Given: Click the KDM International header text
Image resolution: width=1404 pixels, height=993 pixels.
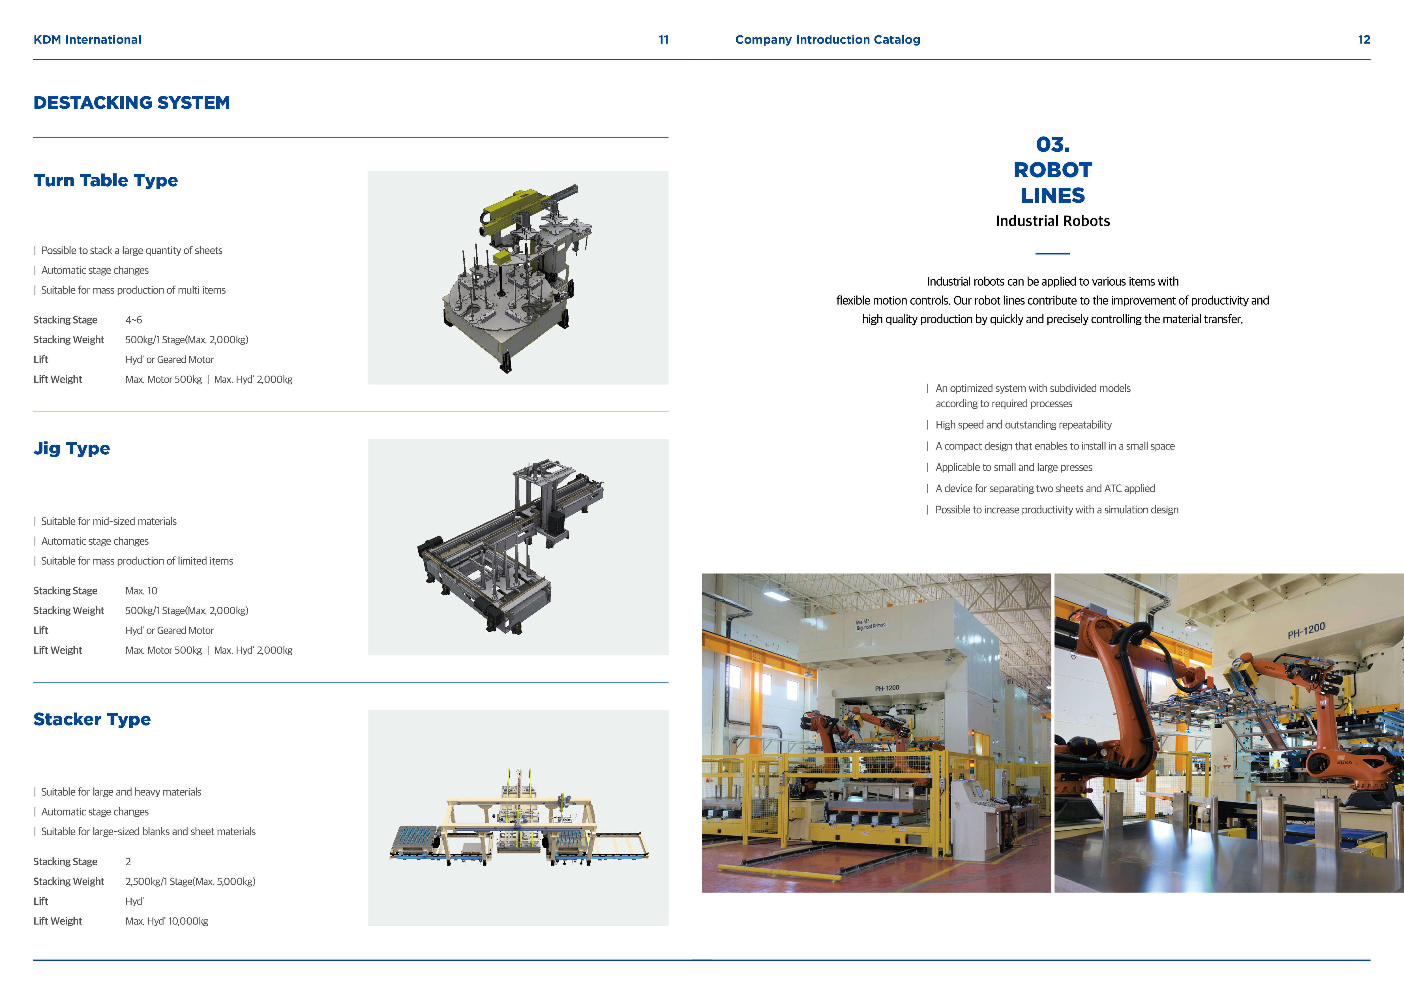Looking at the screenshot, I should tap(87, 40).
